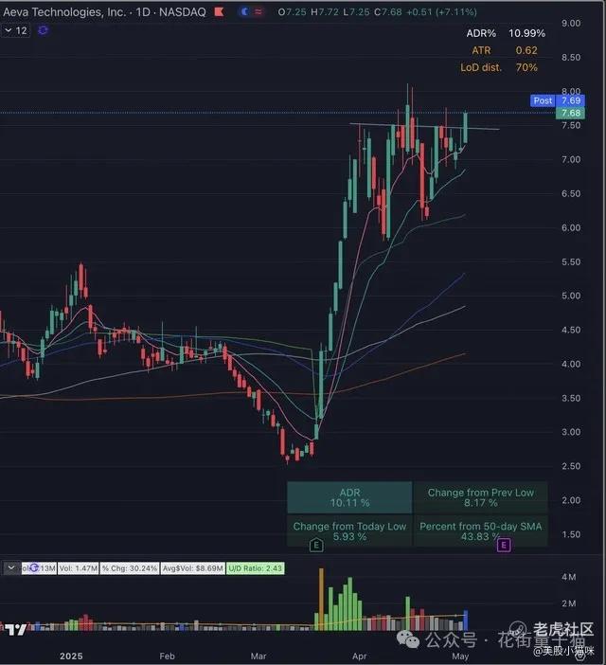This screenshot has height=665, width=606.
Task: Click the 4M volume scale label
Action: click(x=569, y=577)
